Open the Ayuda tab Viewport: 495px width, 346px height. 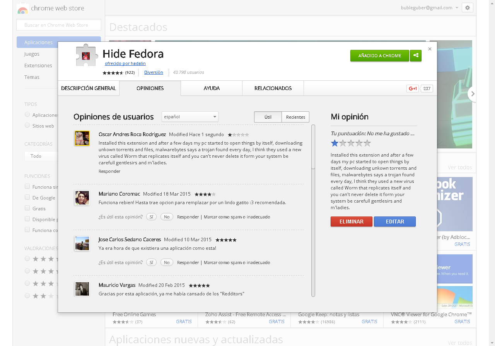click(212, 88)
